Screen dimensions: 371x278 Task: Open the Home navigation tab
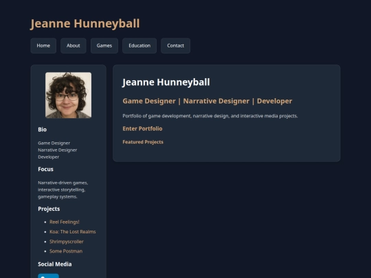click(43, 45)
